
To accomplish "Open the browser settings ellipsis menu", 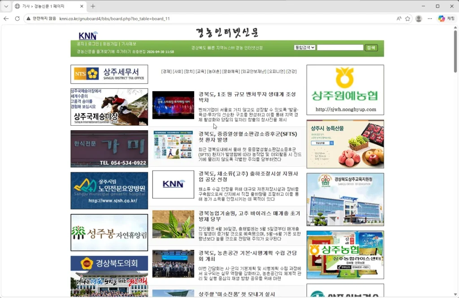I will pos(430,18).
